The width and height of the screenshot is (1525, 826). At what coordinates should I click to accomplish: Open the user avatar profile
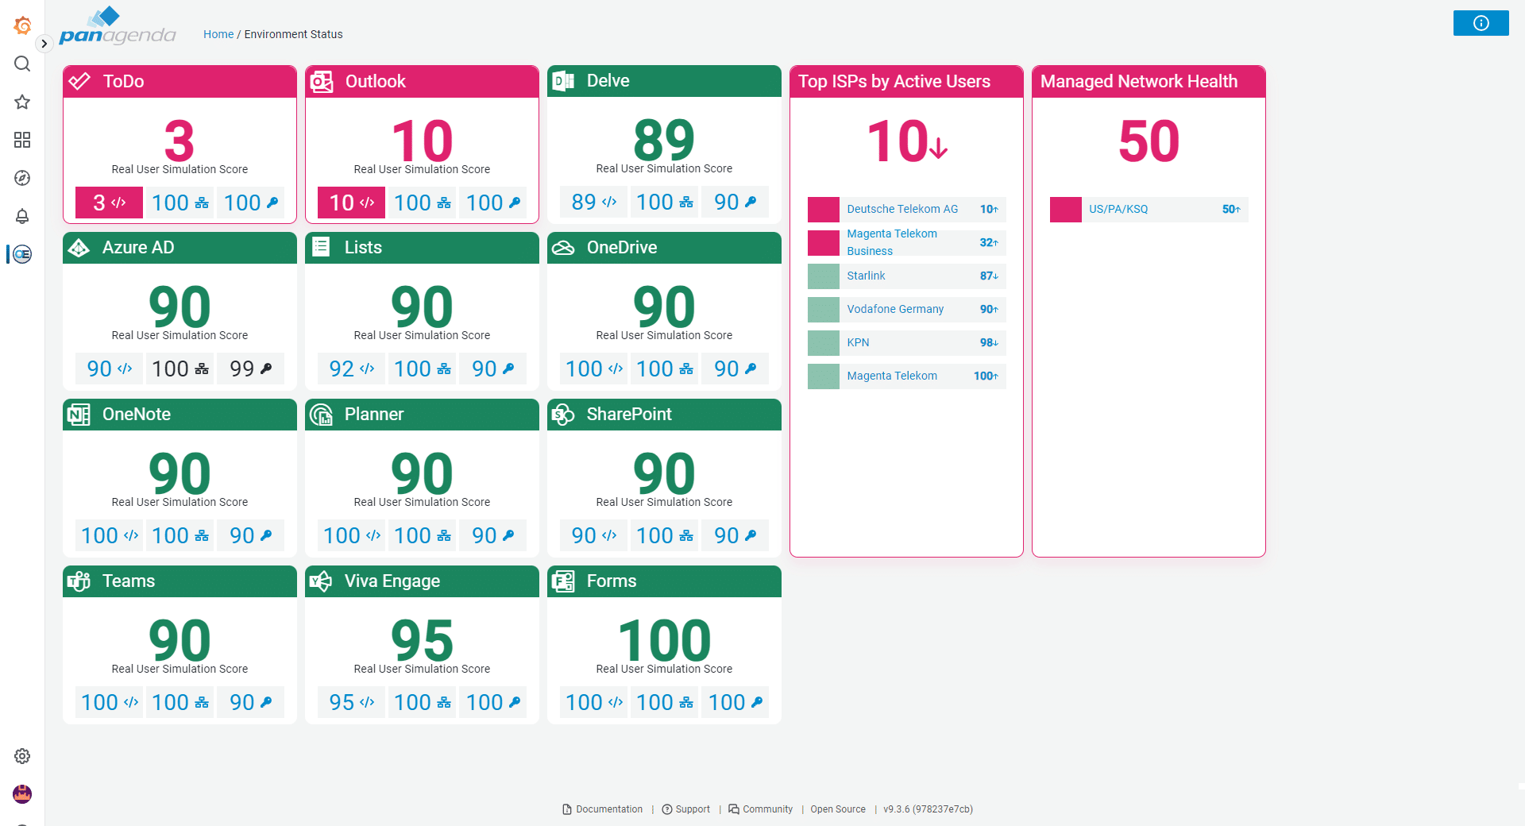pyautogui.click(x=22, y=793)
